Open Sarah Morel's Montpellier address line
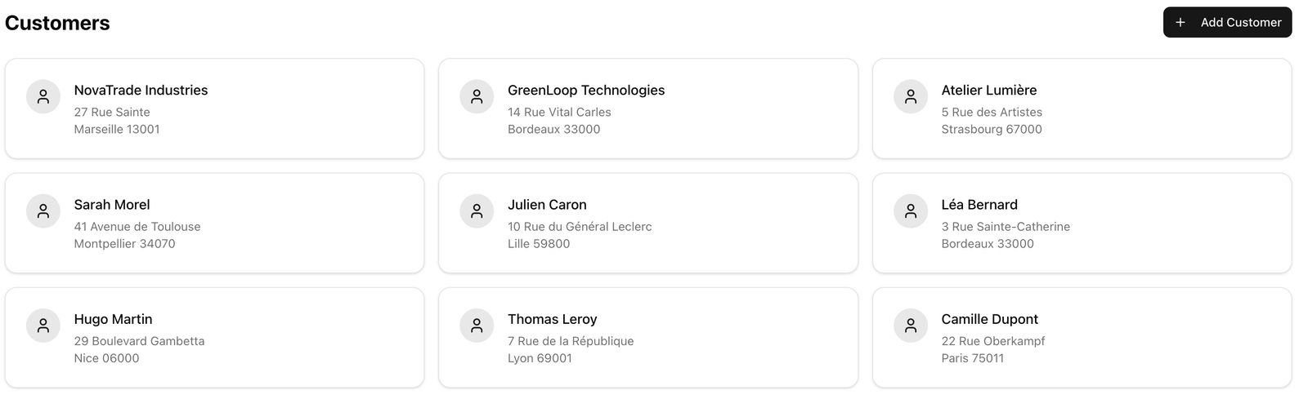This screenshot has height=399, width=1308. 124,244
